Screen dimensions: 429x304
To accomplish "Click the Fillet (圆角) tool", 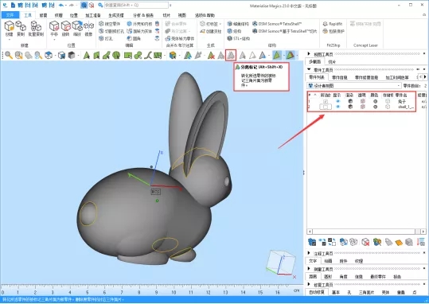I will [134, 38].
